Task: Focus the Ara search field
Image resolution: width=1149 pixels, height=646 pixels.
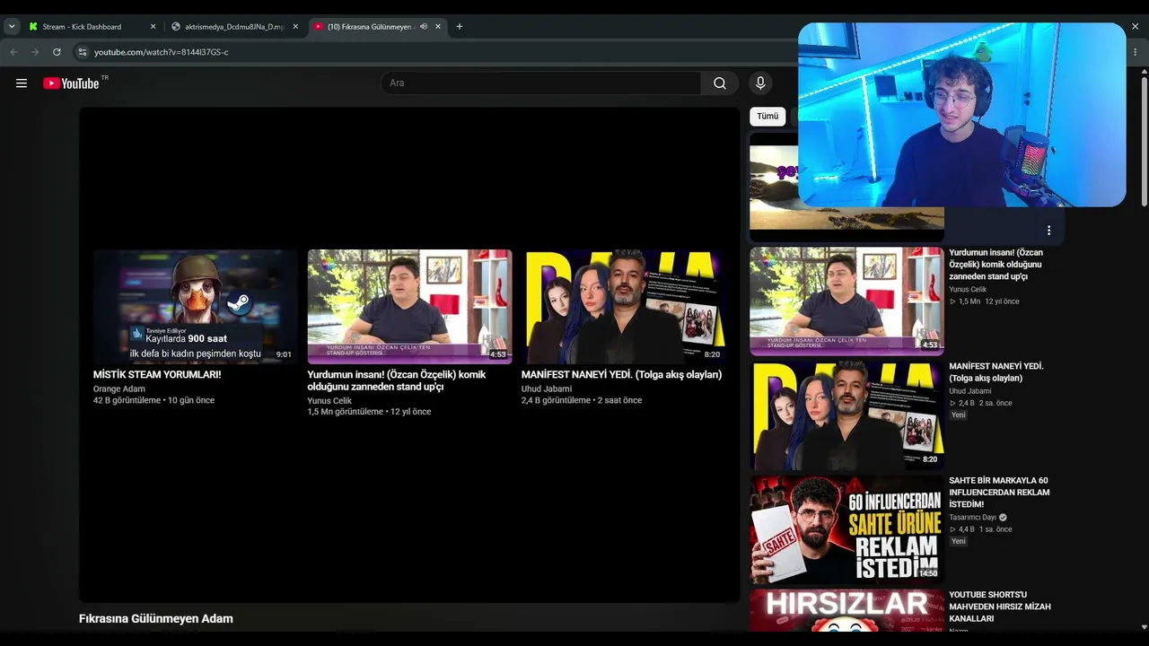Action: click(541, 83)
